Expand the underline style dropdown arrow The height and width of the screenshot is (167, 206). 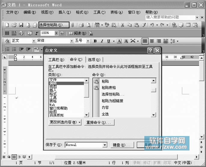(114, 41)
